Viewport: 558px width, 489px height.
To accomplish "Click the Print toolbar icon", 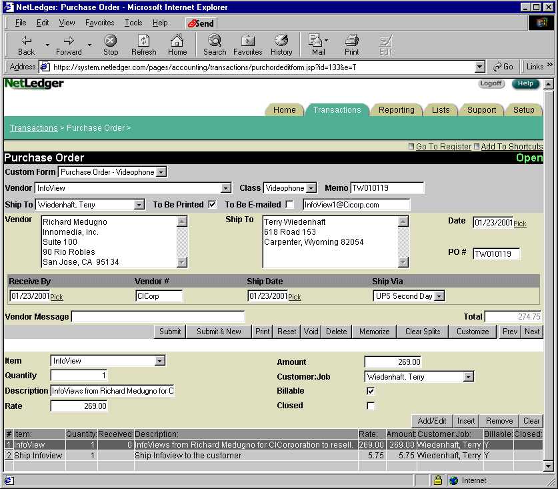I will (351, 40).
